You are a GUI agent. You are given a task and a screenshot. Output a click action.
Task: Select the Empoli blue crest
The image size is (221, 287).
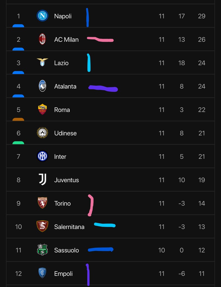pyautogui.click(x=43, y=273)
